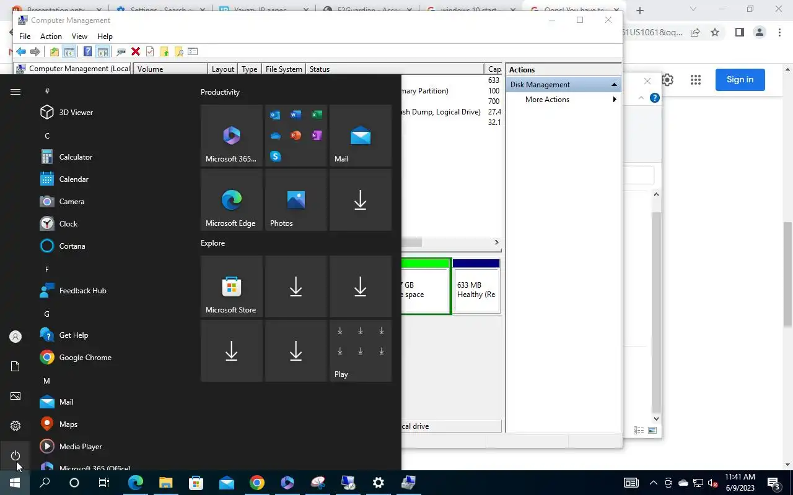The height and width of the screenshot is (495, 793).
Task: Launch the Clock app
Action: point(68,224)
